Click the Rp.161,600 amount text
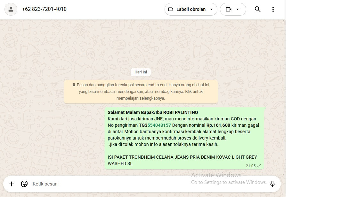The height and width of the screenshot is (197, 348). [218, 125]
